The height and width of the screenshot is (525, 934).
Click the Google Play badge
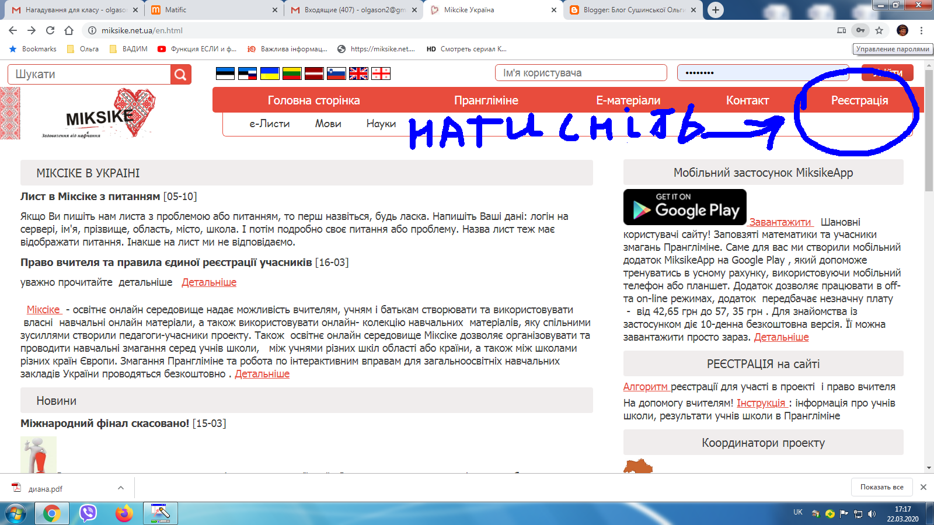(685, 207)
